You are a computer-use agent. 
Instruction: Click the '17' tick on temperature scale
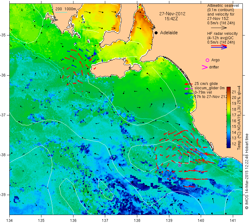(234, 115)
